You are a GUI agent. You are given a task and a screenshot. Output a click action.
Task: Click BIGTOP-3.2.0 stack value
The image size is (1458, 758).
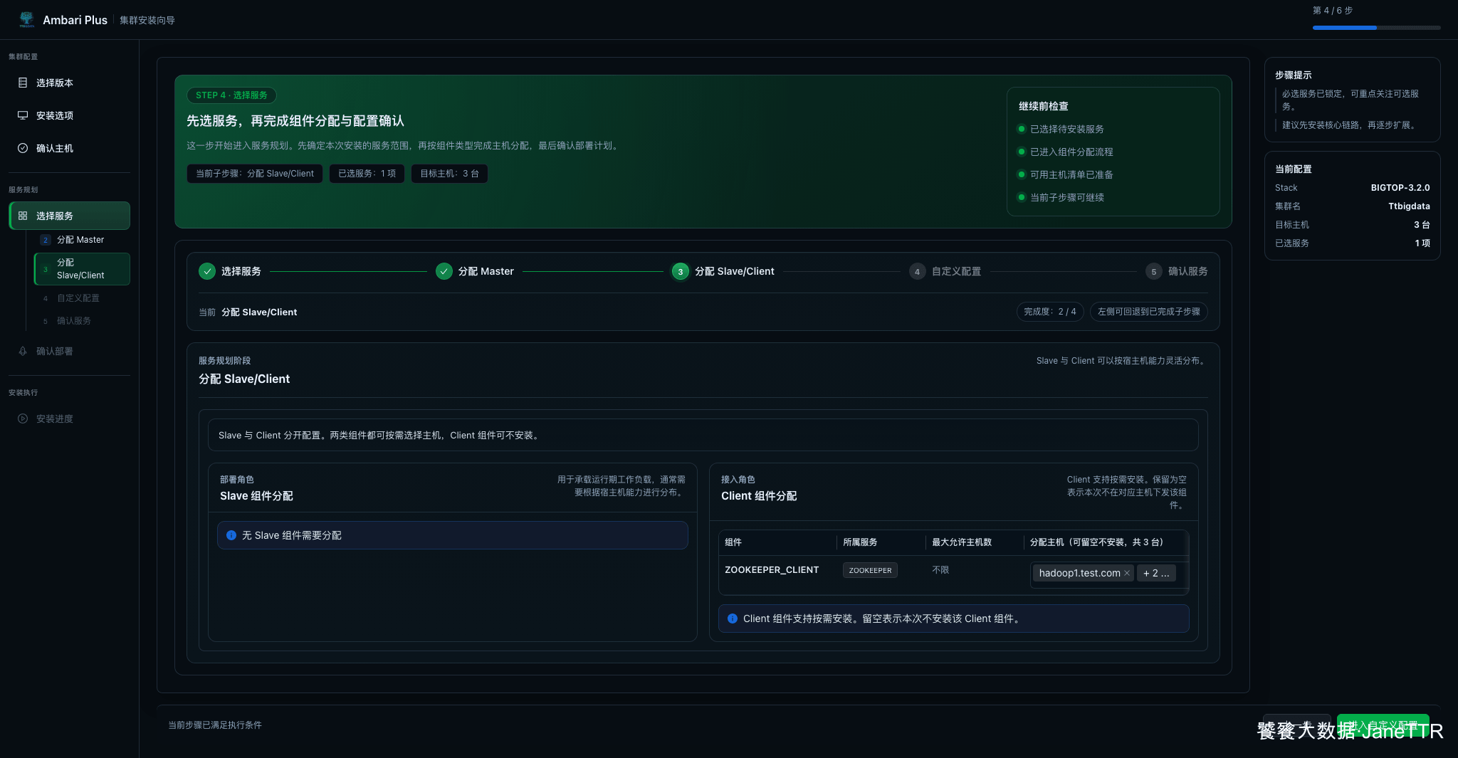[x=1400, y=188]
